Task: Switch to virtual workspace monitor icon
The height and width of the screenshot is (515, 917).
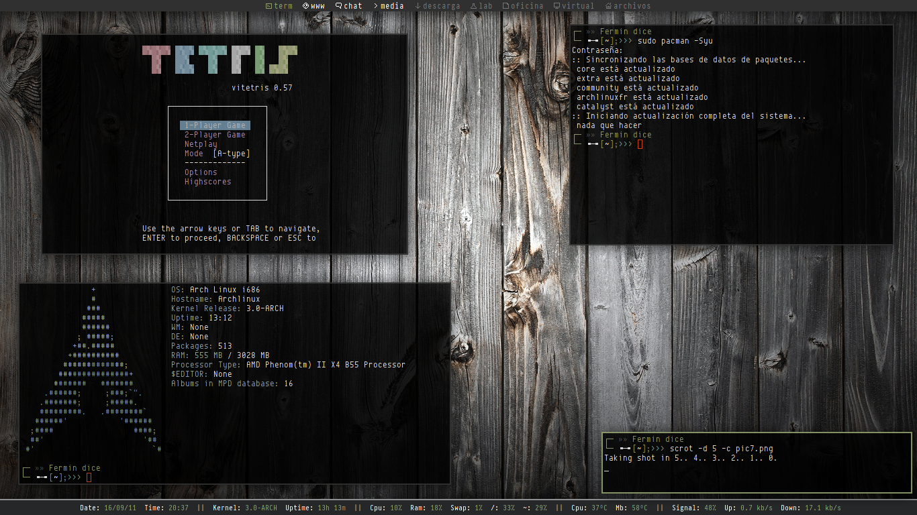Action: 557,6
